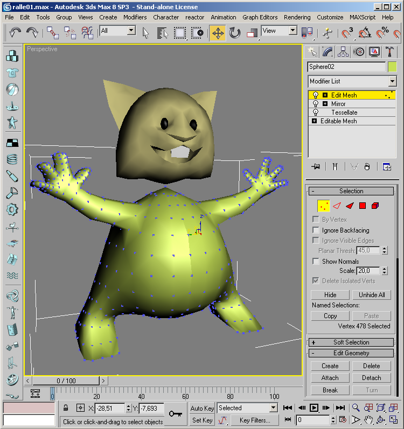Click the green object color swatch
Image resolution: width=404 pixels, height=429 pixels.
pos(392,67)
